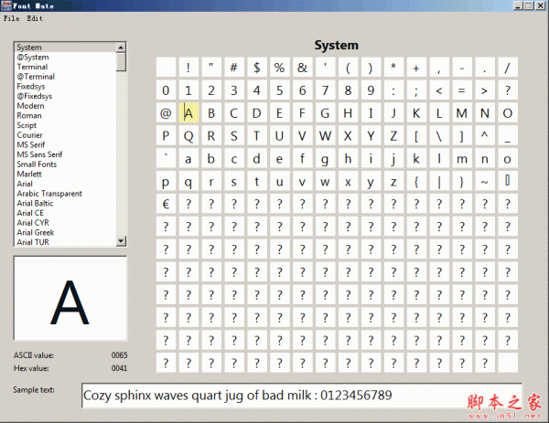Select the underscore character cell

pyautogui.click(x=507, y=135)
